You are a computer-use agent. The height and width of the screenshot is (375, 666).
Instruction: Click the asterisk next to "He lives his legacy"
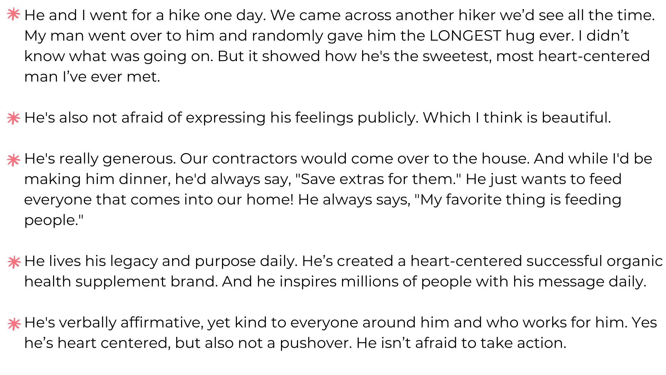(14, 262)
